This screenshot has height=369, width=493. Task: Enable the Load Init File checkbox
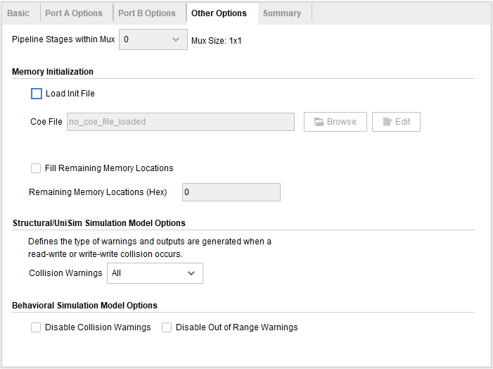tap(37, 94)
